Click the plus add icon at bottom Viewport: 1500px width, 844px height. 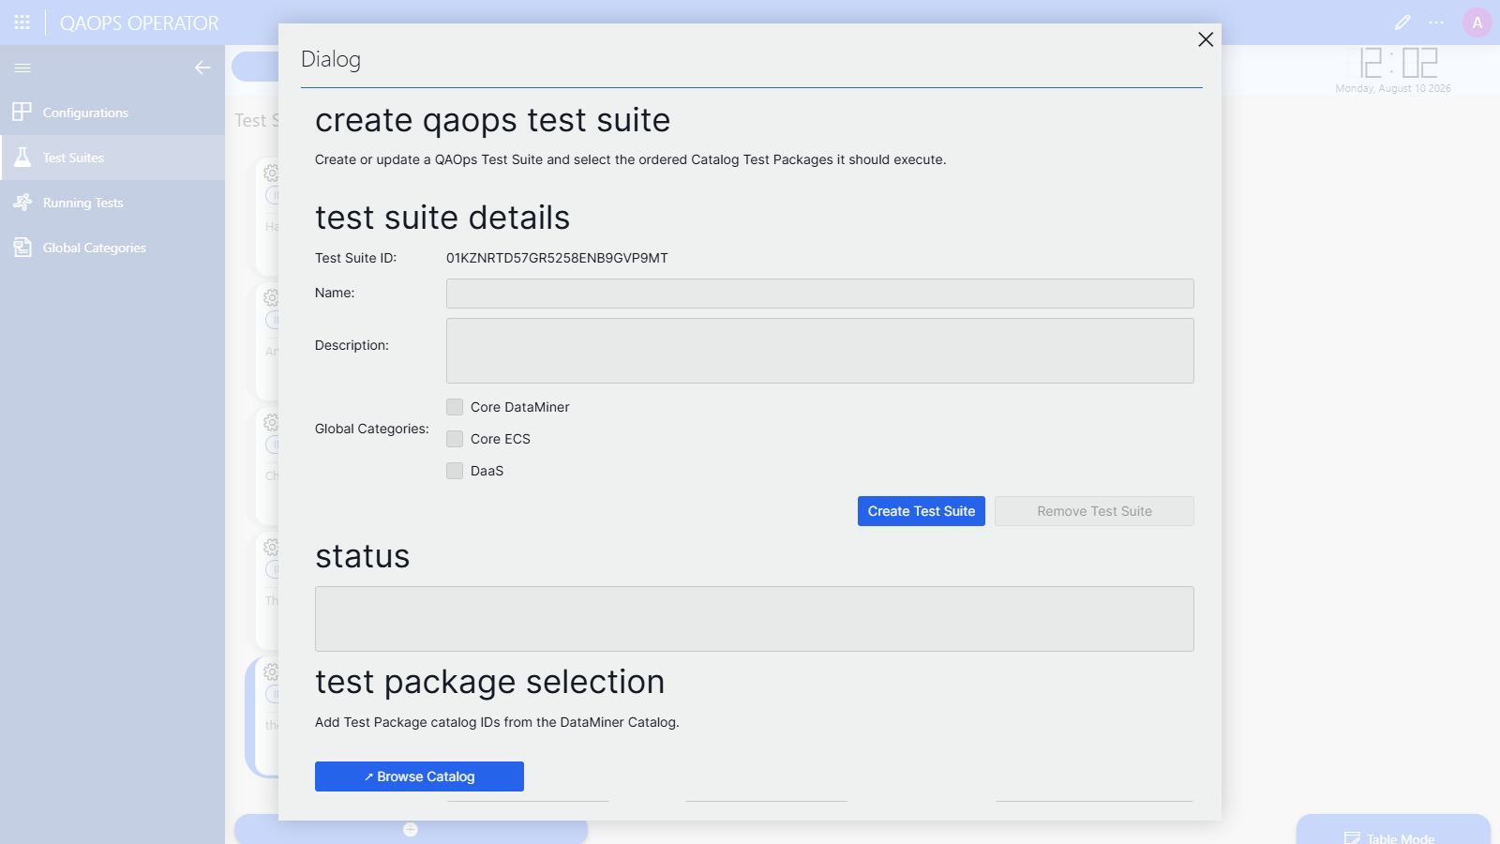411,829
